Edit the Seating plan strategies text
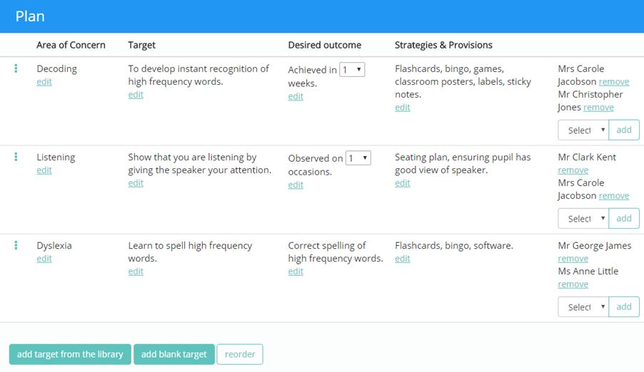This screenshot has height=372, width=644. [x=403, y=183]
